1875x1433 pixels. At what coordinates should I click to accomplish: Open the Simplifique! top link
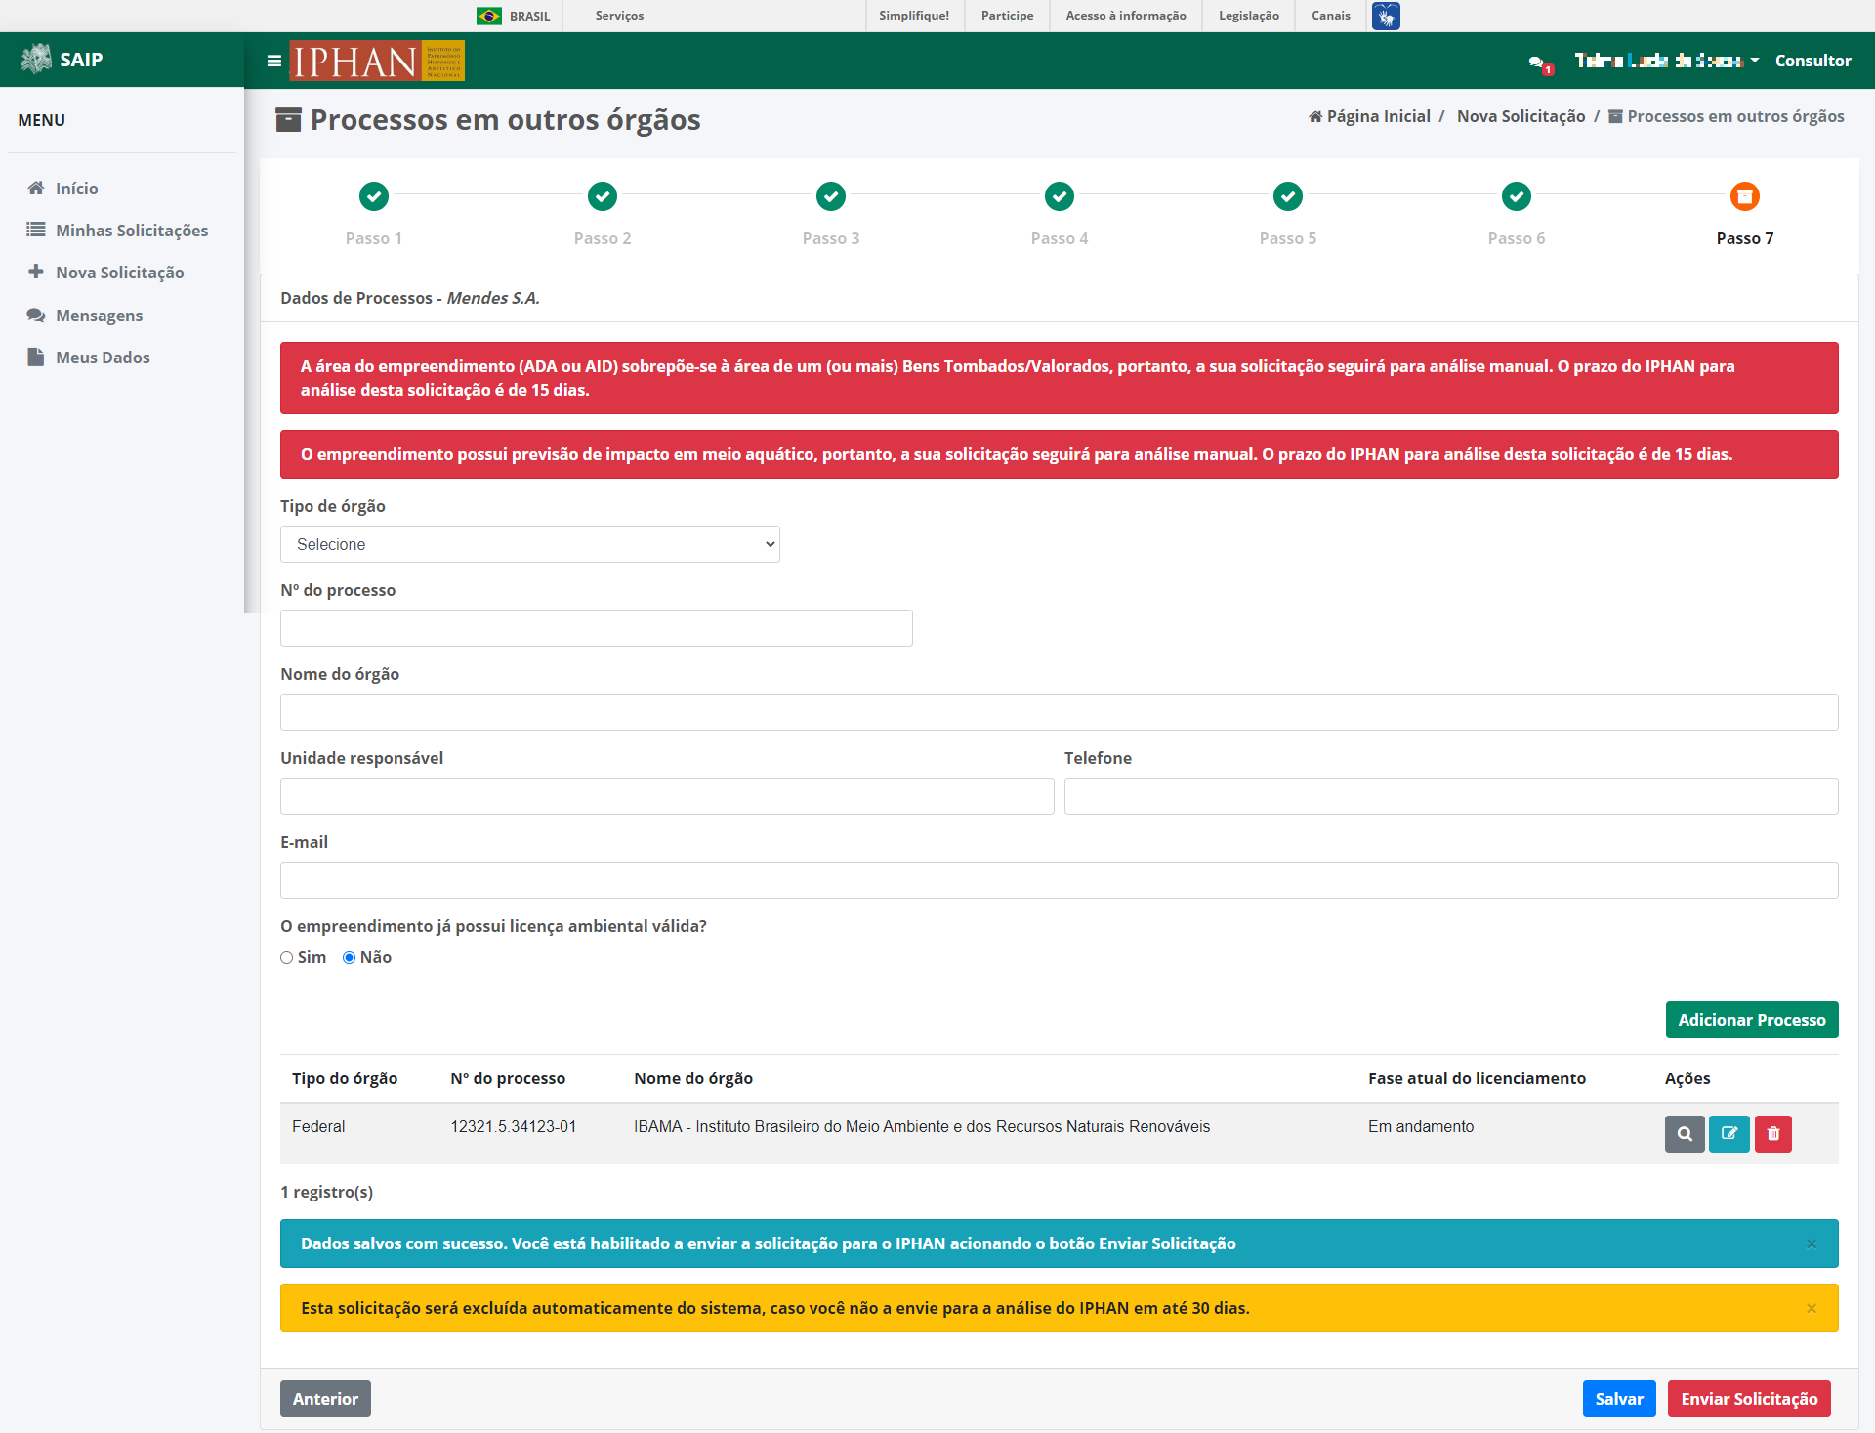(x=914, y=16)
